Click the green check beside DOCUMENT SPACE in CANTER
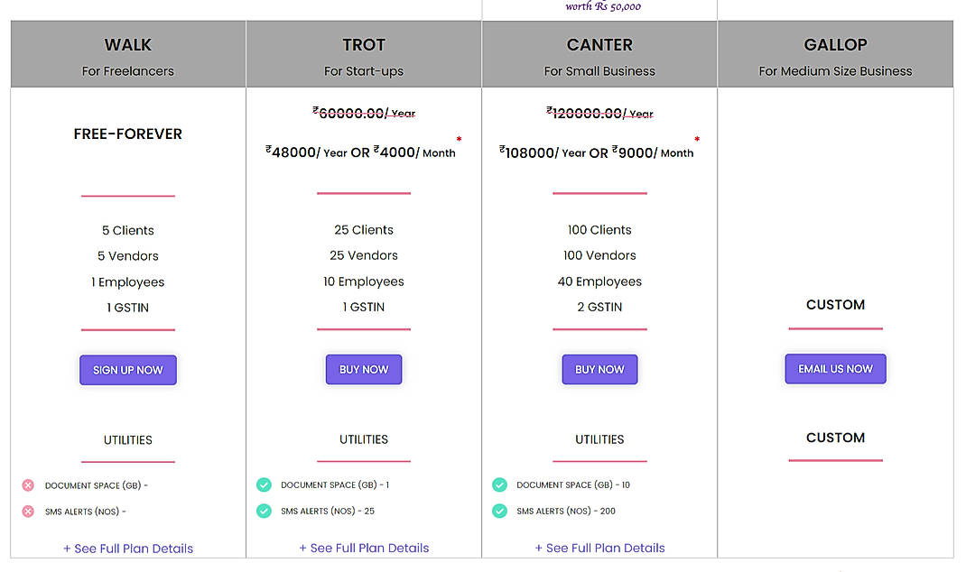The image size is (966, 572). 499,484
